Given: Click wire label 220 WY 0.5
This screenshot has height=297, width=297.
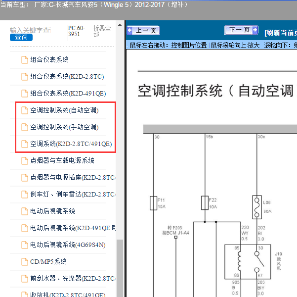Looking at the screenshot, I should tap(245, 233).
